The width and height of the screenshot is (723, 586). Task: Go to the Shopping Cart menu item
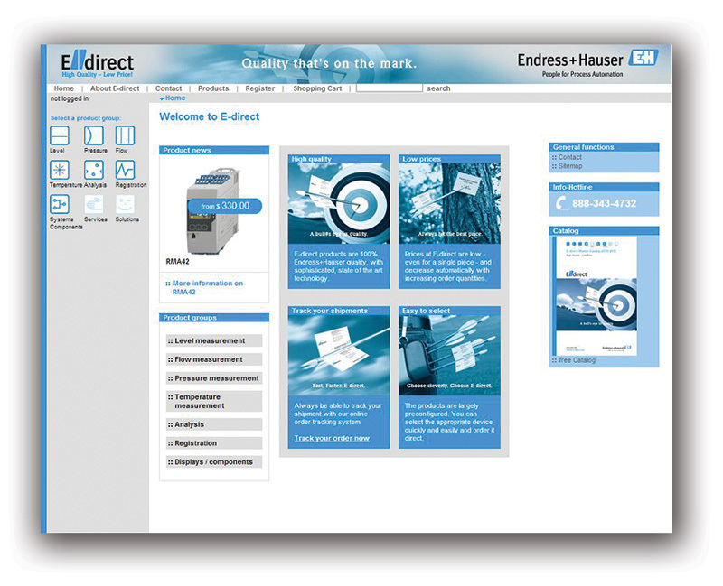(x=317, y=88)
